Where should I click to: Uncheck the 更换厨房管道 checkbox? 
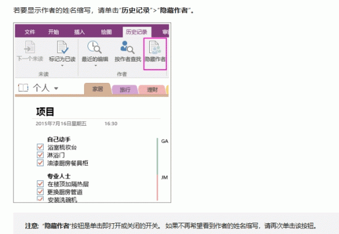click(40, 192)
